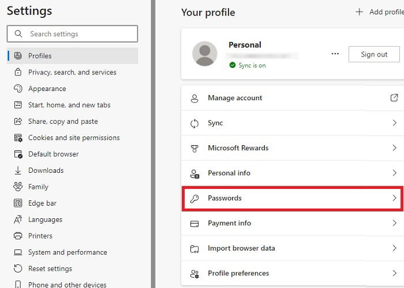Open the external link icon for Manage account
The image size is (404, 288).
[394, 98]
